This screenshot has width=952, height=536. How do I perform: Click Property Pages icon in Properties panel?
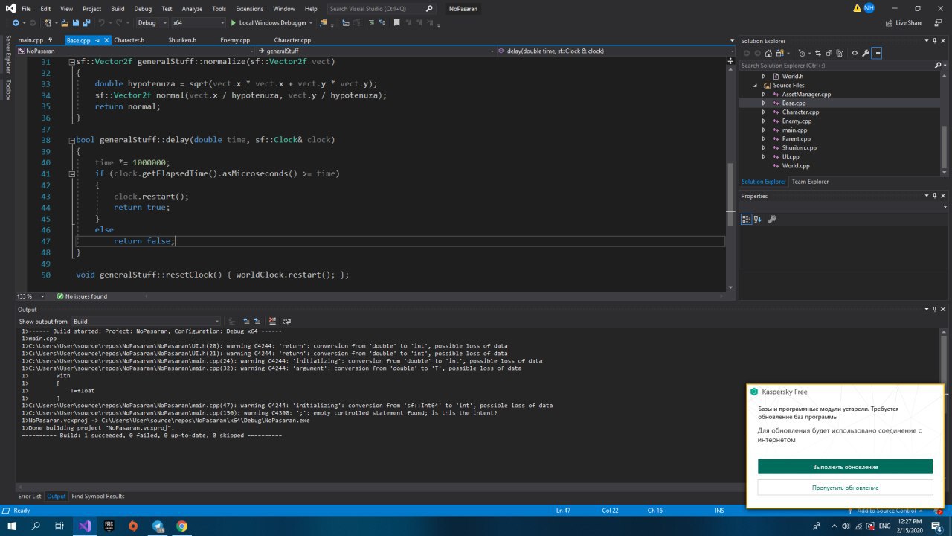tap(772, 220)
